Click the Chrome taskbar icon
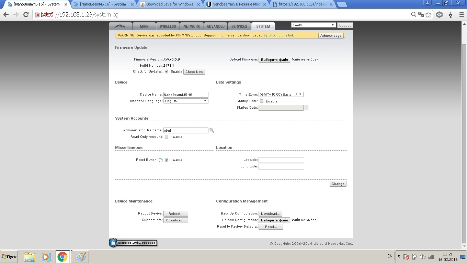 click(62, 257)
